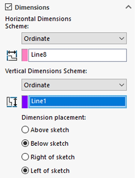Choose the Right of sketch placement option
The image size is (135, 178).
click(48, 157)
